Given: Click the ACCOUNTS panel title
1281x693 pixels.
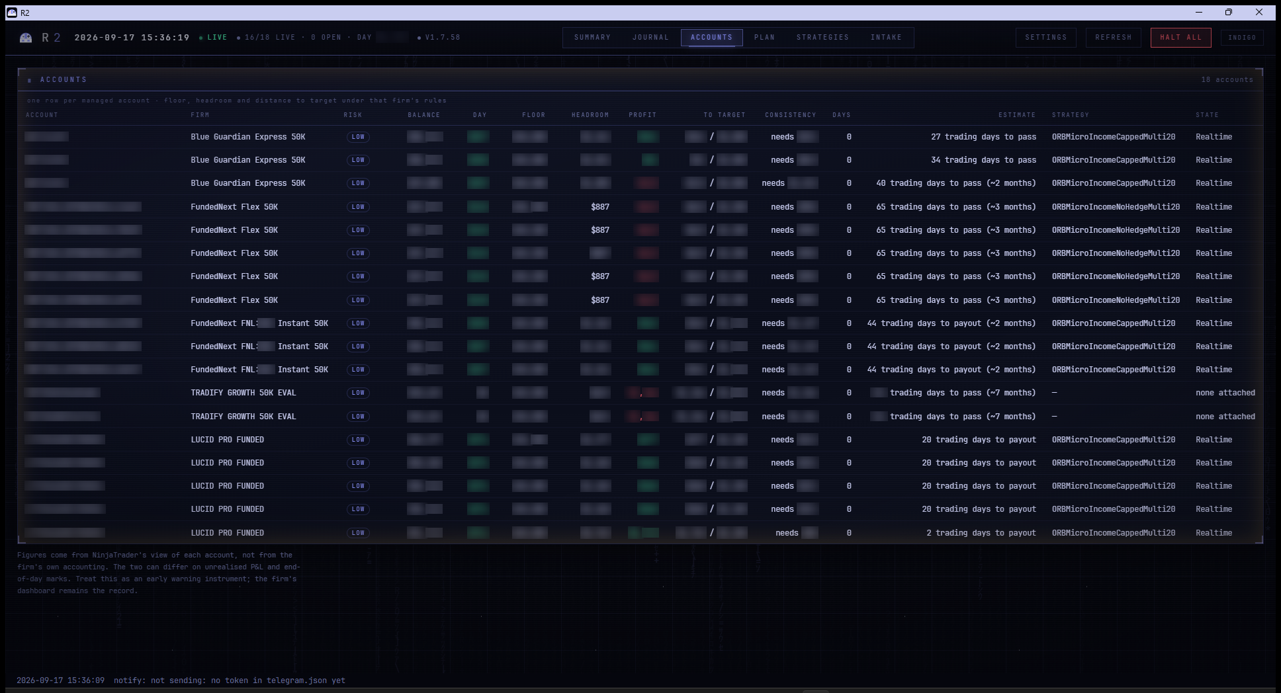Looking at the screenshot, I should 64,80.
